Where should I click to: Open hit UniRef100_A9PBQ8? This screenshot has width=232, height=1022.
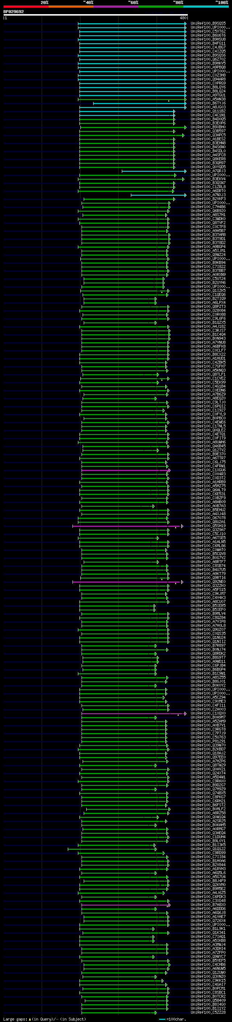point(208,67)
